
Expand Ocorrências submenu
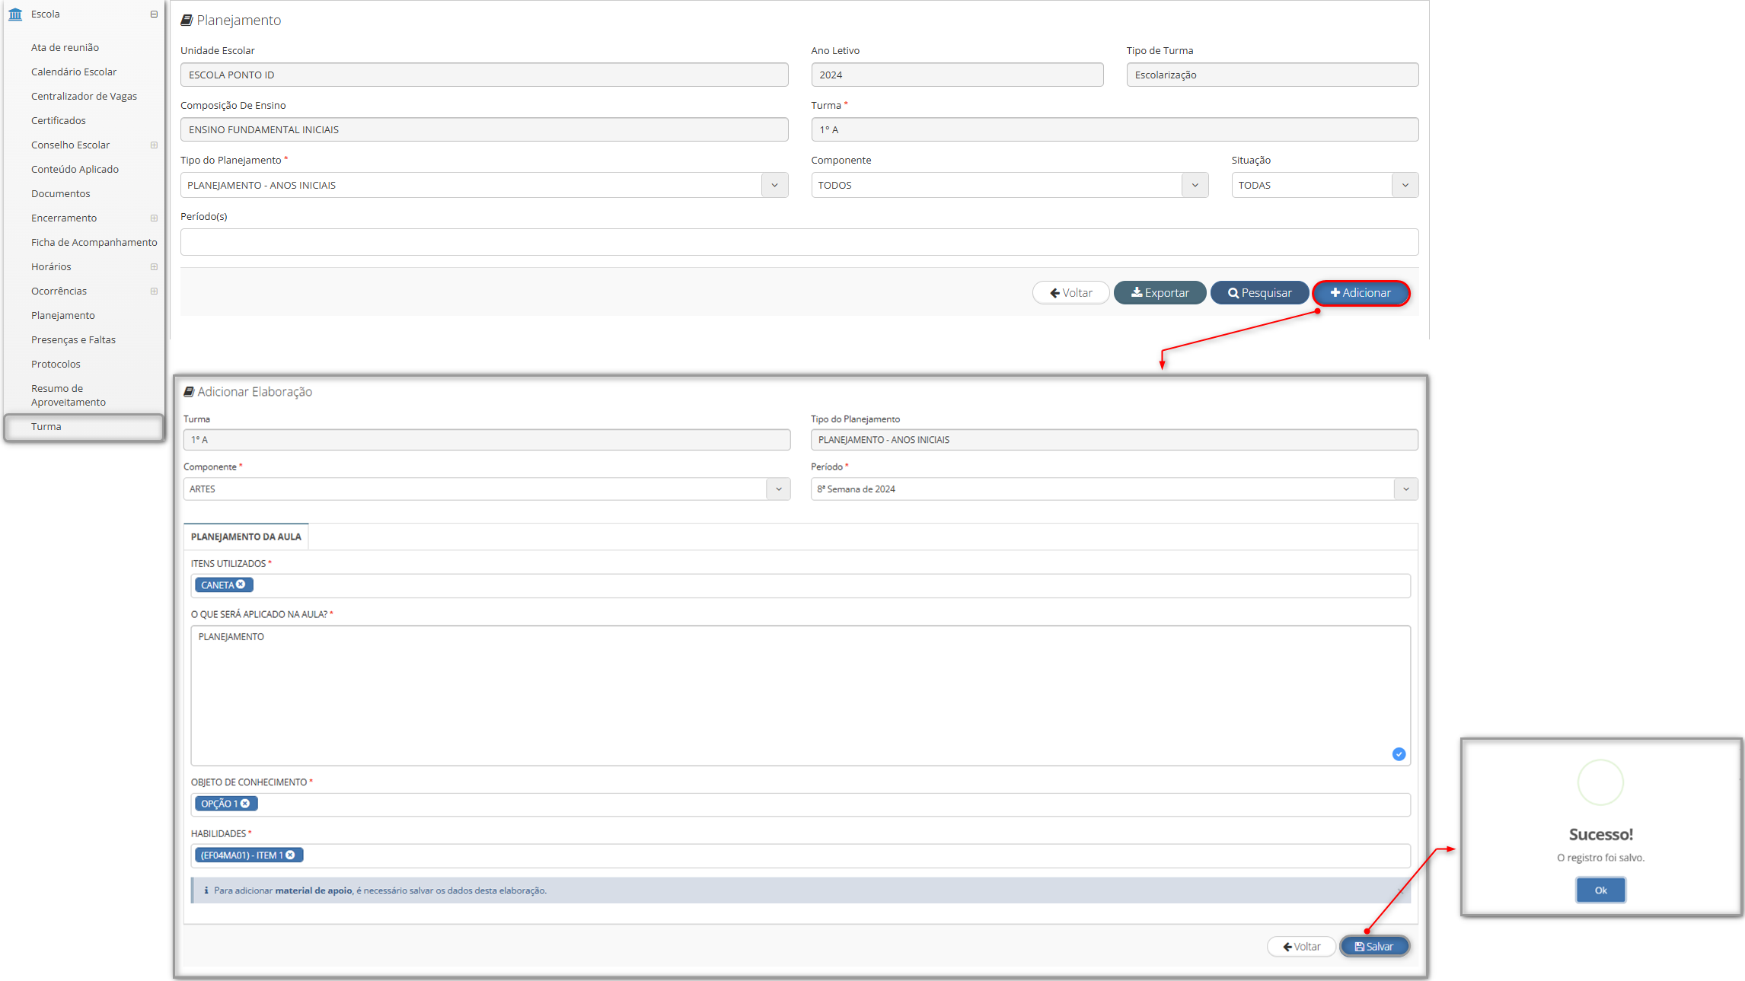[x=154, y=291]
